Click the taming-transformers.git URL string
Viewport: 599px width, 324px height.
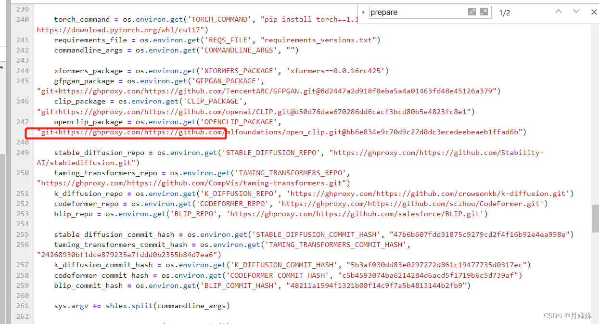tap(191, 183)
